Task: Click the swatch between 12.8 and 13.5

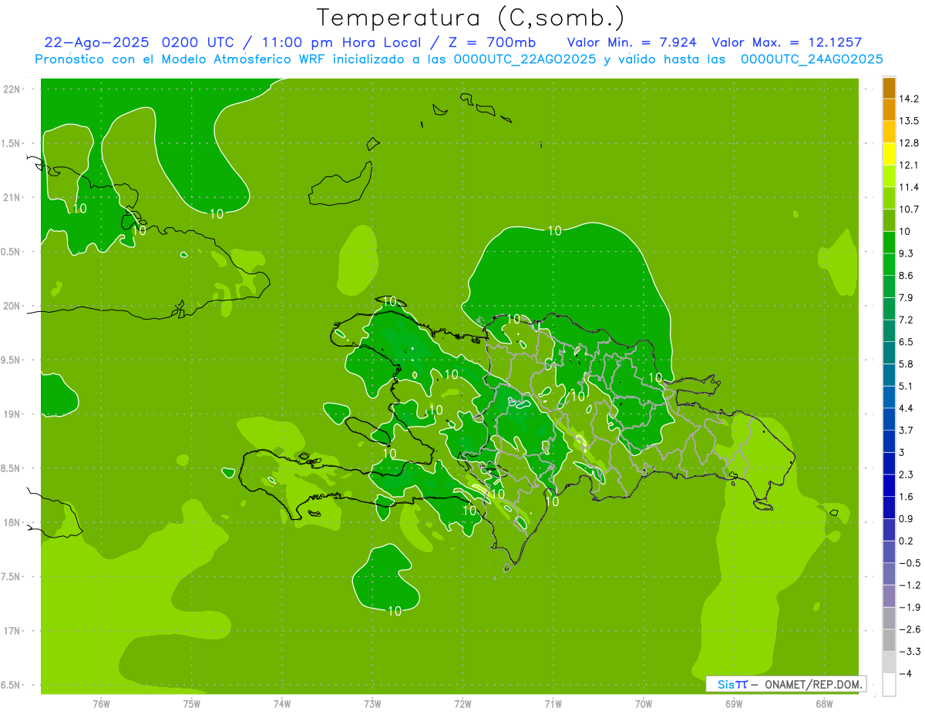Action: click(x=889, y=132)
